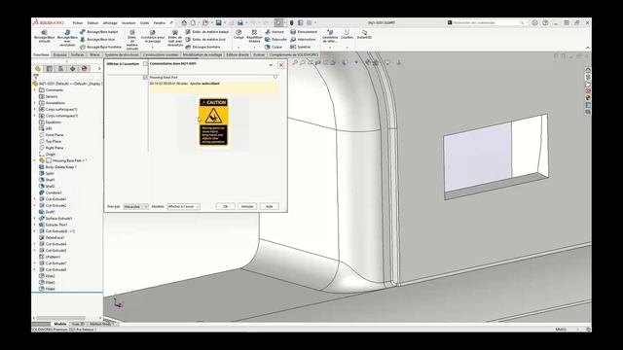Viewport: 623px width, 350px height.
Task: Expand the Housing Base Part tree node
Action: pyautogui.click(x=35, y=160)
